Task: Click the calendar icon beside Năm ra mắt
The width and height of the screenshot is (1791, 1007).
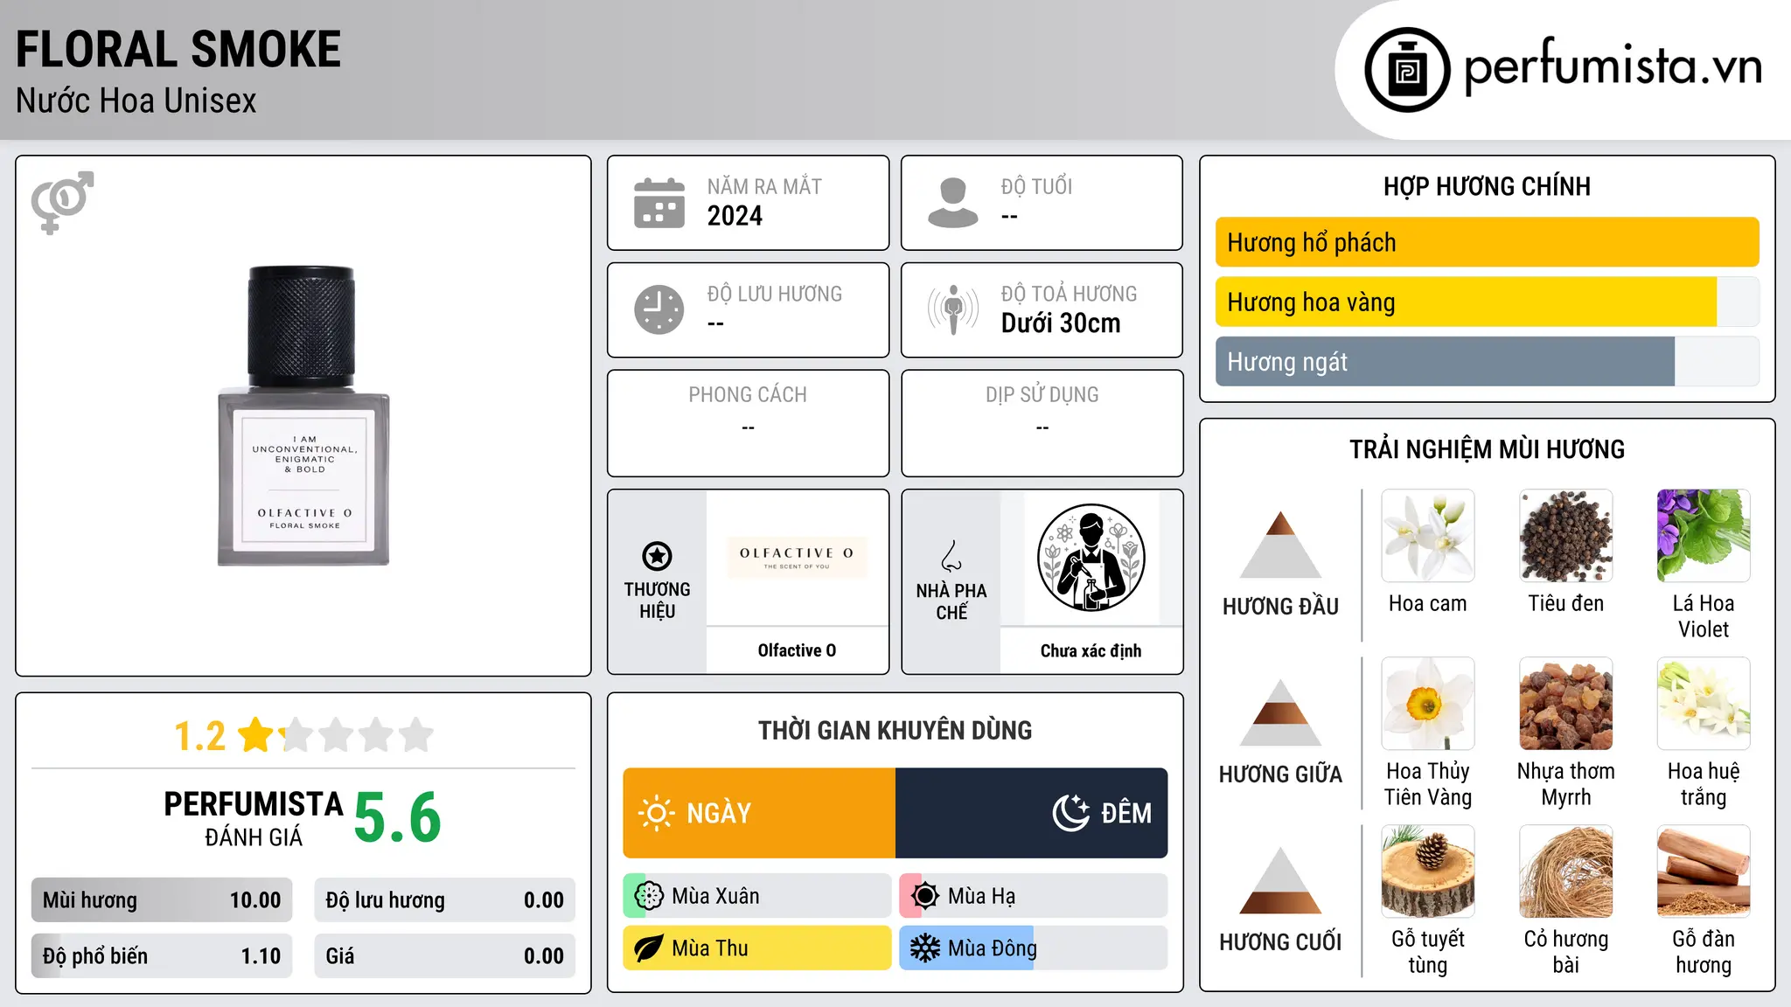Action: point(659,203)
